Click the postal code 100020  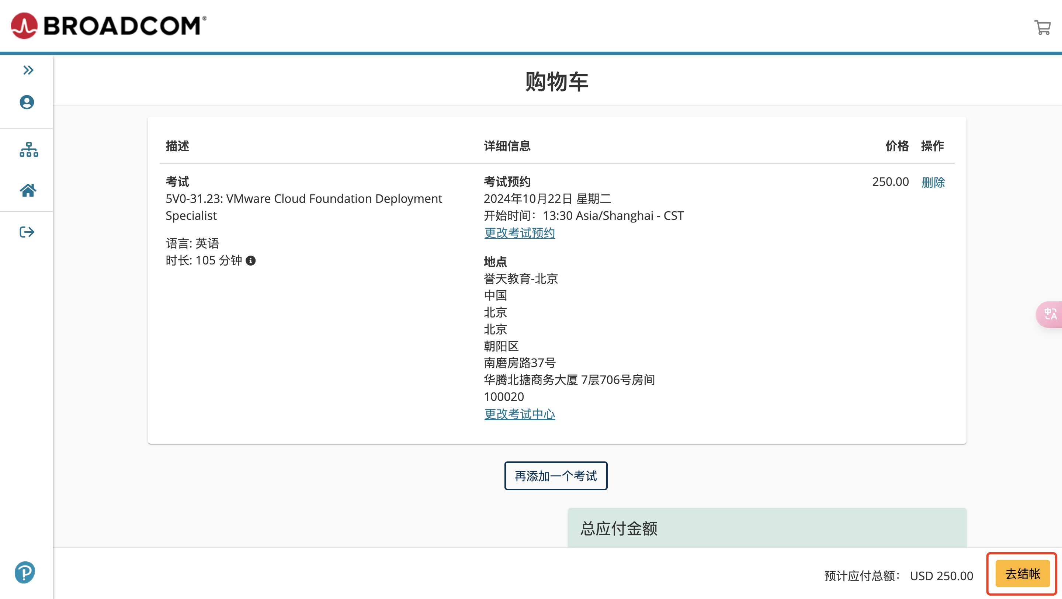tap(504, 397)
